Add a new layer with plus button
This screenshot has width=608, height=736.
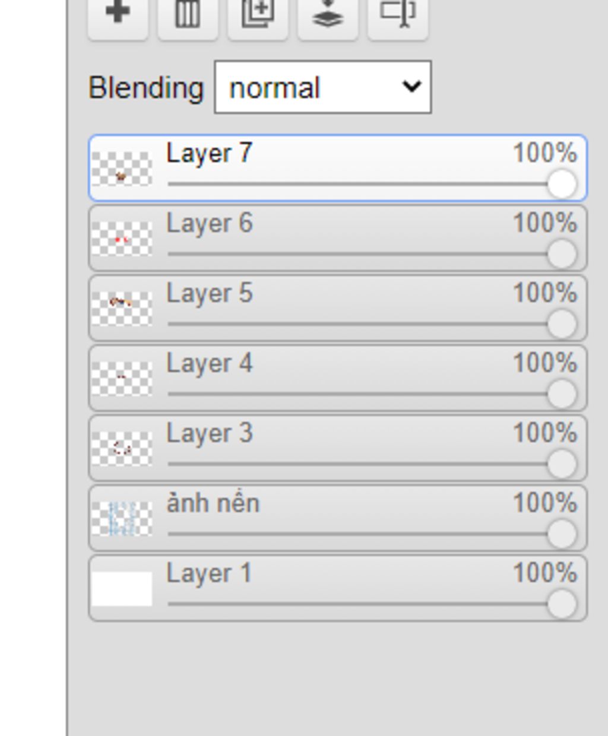click(118, 17)
